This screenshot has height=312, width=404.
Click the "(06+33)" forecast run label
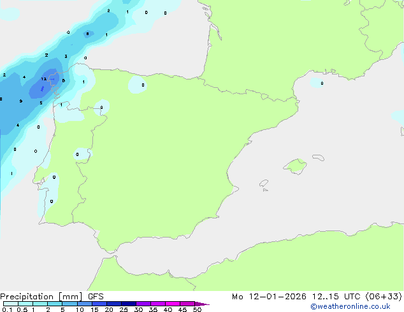tap(384, 297)
